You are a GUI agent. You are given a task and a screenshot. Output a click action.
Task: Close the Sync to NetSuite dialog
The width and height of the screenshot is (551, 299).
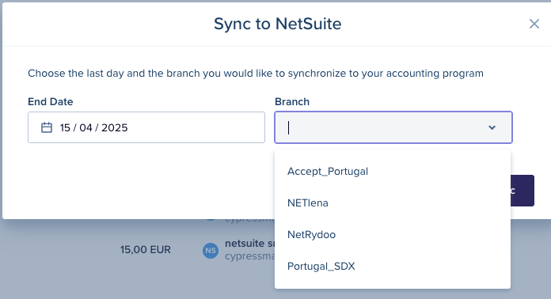pyautogui.click(x=534, y=24)
